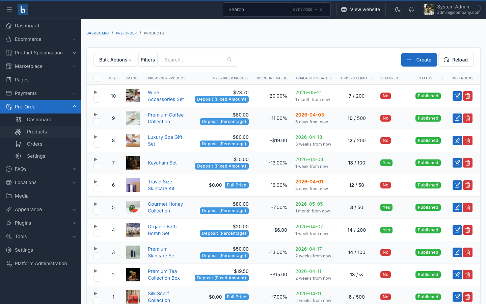Open the Bulk Actions dropdown
Viewport: 486px width, 304px height.
[x=115, y=60]
